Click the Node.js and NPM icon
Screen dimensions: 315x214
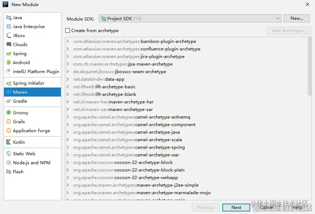coord(9,162)
